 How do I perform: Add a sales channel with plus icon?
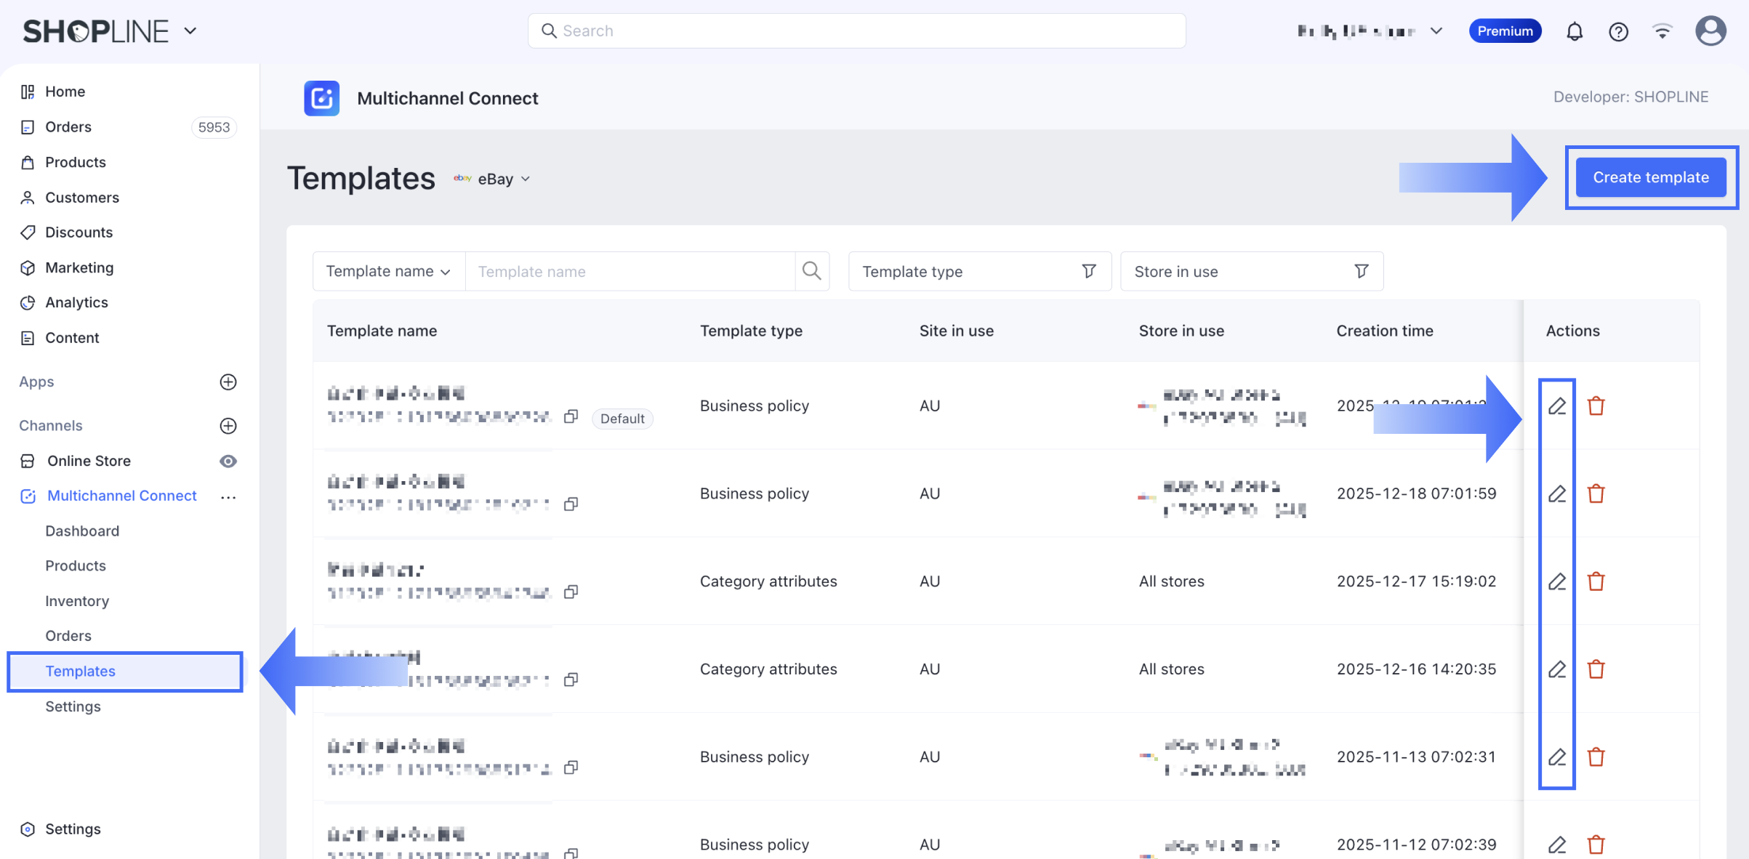tap(228, 426)
